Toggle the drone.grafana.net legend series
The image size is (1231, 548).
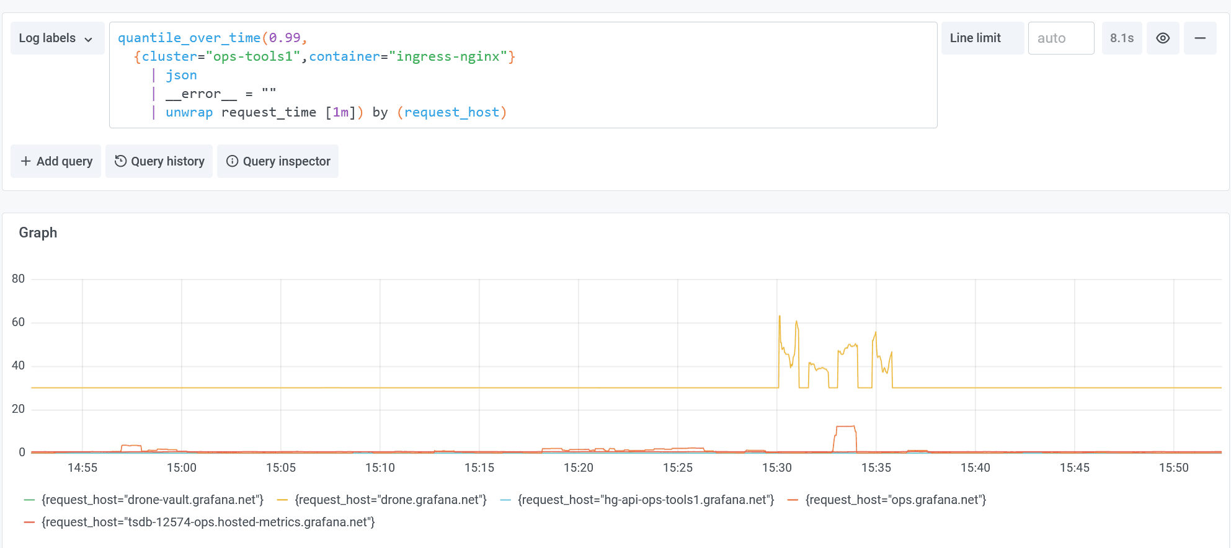coord(390,500)
